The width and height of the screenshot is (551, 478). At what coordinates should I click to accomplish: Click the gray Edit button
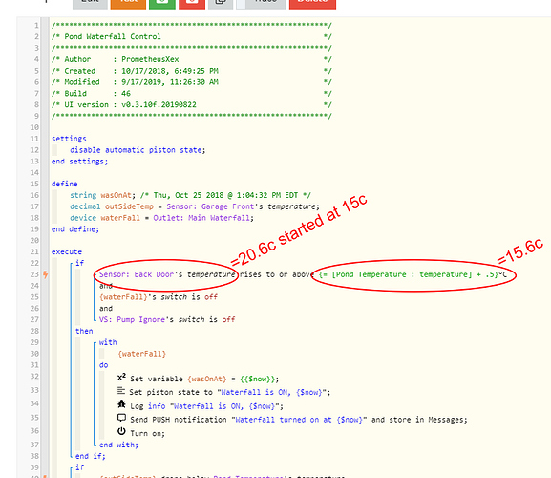tap(90, 3)
